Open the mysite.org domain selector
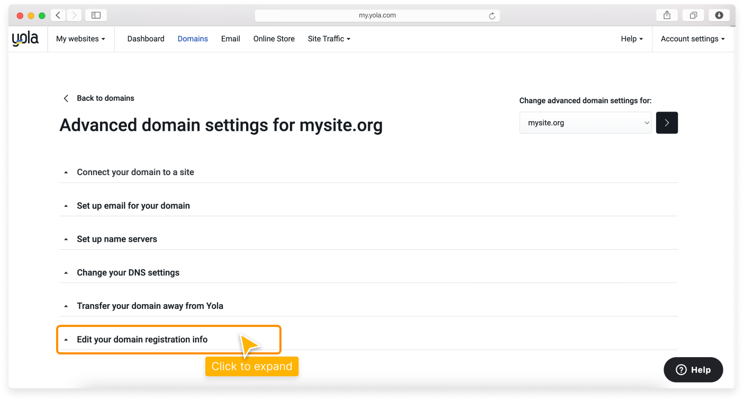Screen dimensions: 744x401 click(585, 122)
